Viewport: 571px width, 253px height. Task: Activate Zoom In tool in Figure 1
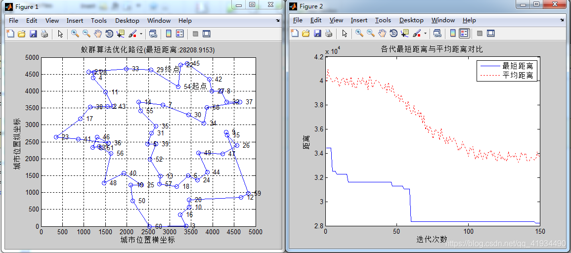(x=75, y=34)
